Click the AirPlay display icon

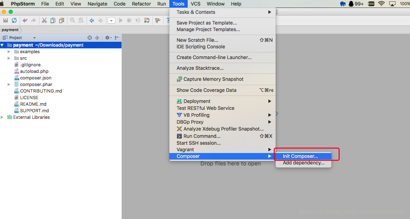point(392,4)
